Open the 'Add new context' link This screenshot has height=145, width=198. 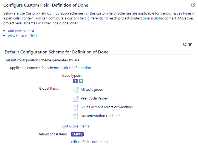[21, 31]
